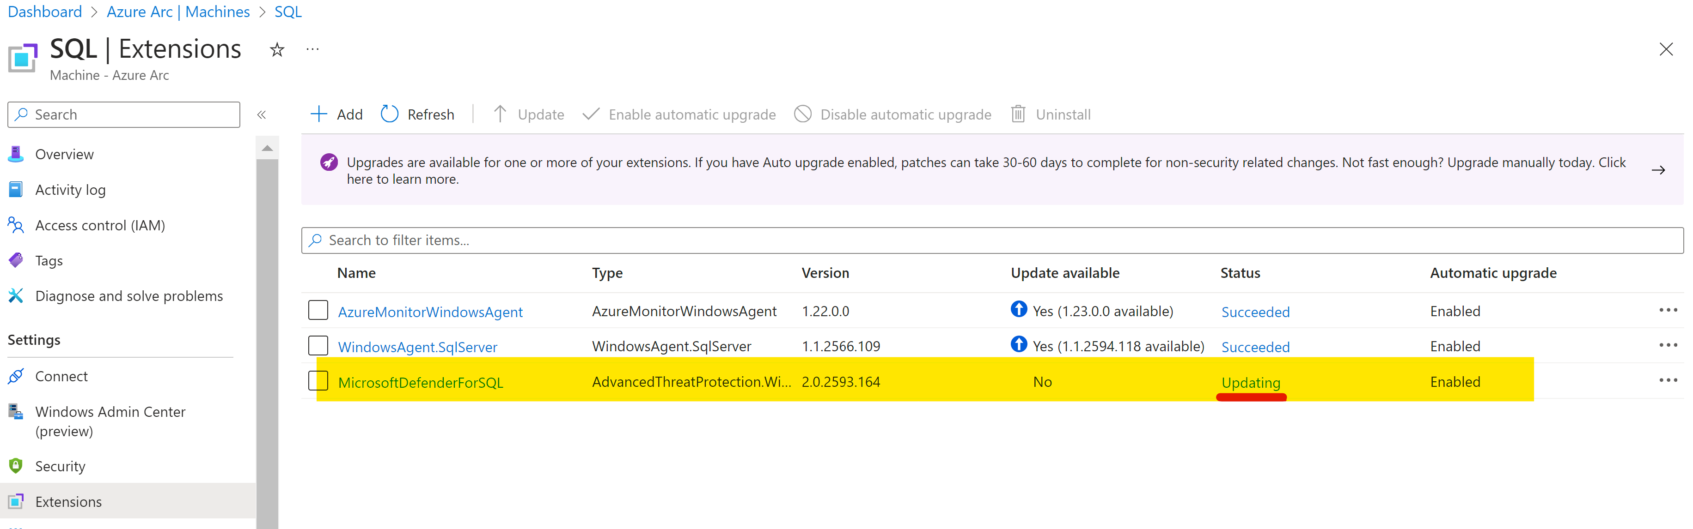Click update-available icon for AzureMonitorWindowsAgent
Image resolution: width=1693 pixels, height=529 pixels.
point(1019,309)
